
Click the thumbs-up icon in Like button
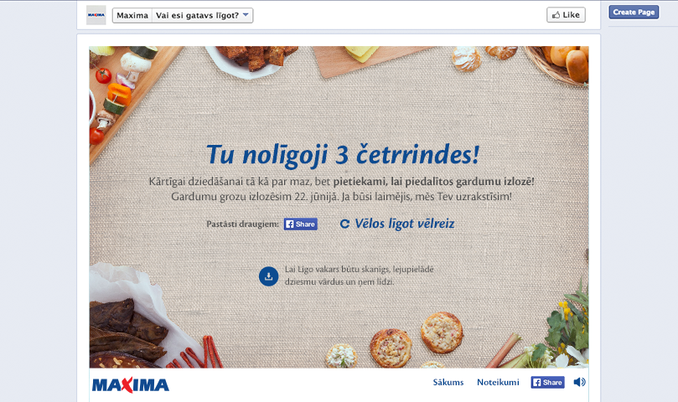click(x=556, y=15)
